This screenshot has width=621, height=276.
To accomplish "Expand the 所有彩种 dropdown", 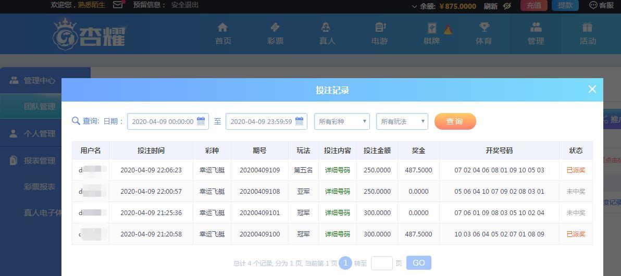I will pyautogui.click(x=342, y=121).
